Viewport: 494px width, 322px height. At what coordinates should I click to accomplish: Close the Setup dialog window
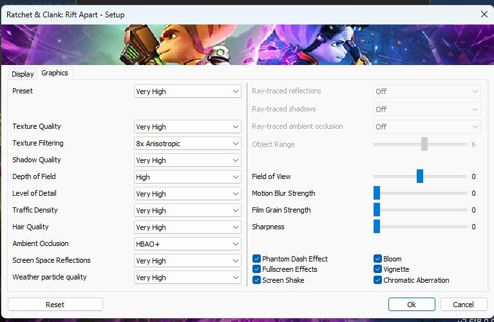pos(484,14)
